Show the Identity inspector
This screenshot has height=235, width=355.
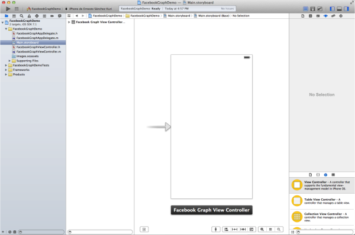(318, 16)
